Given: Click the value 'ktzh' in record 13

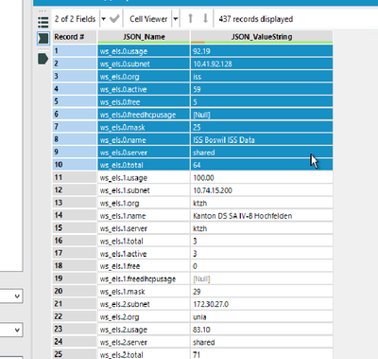Looking at the screenshot, I should [x=262, y=203].
